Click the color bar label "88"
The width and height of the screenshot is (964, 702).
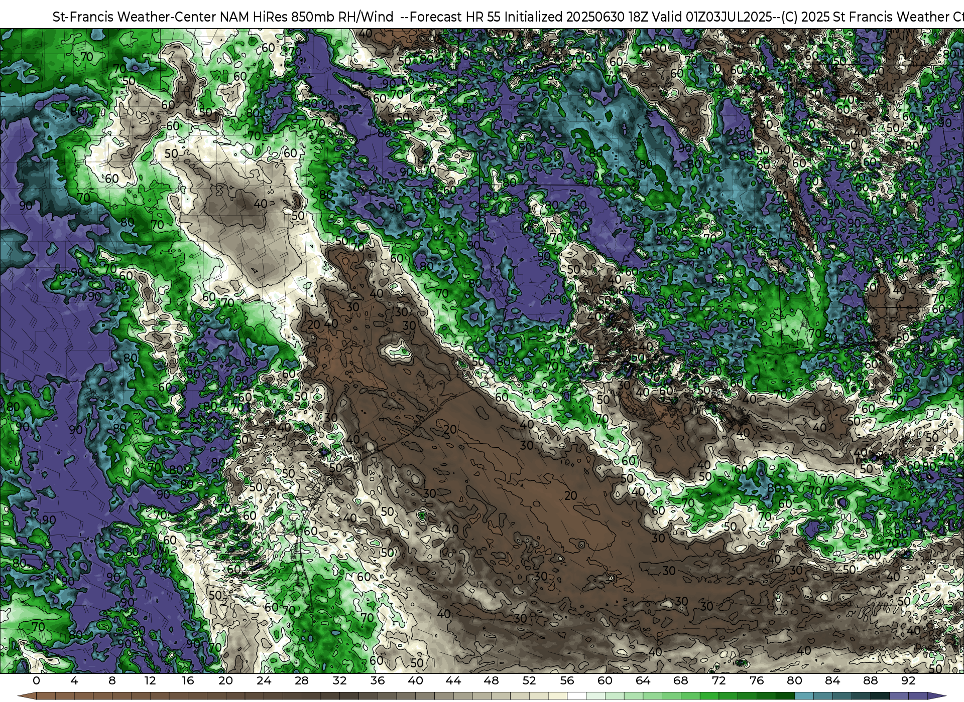point(871,681)
